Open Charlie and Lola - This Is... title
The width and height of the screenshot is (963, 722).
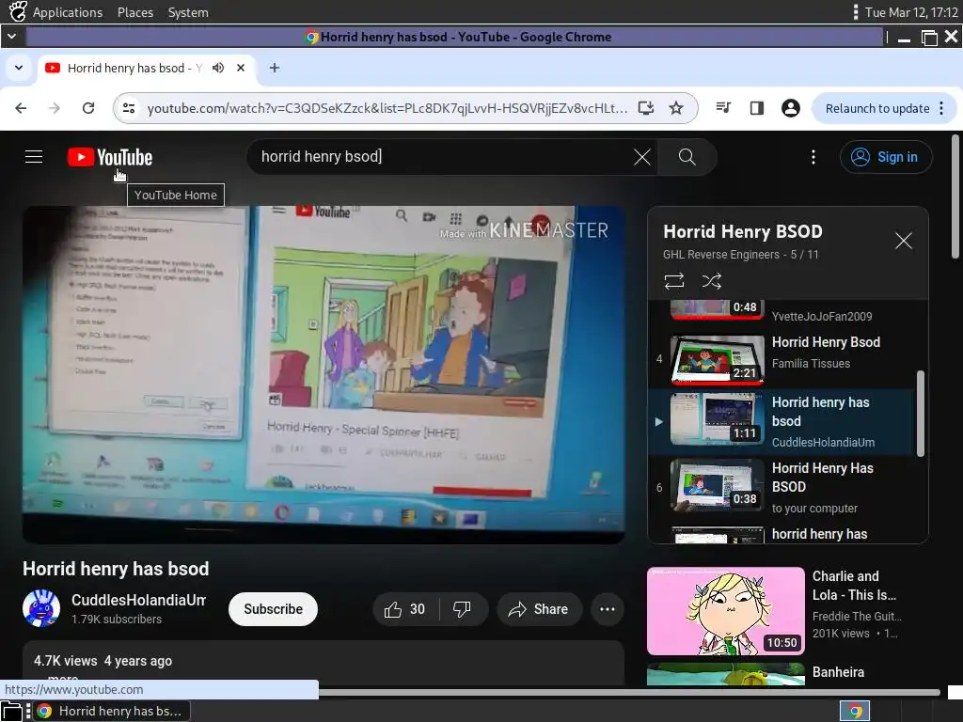click(x=854, y=586)
